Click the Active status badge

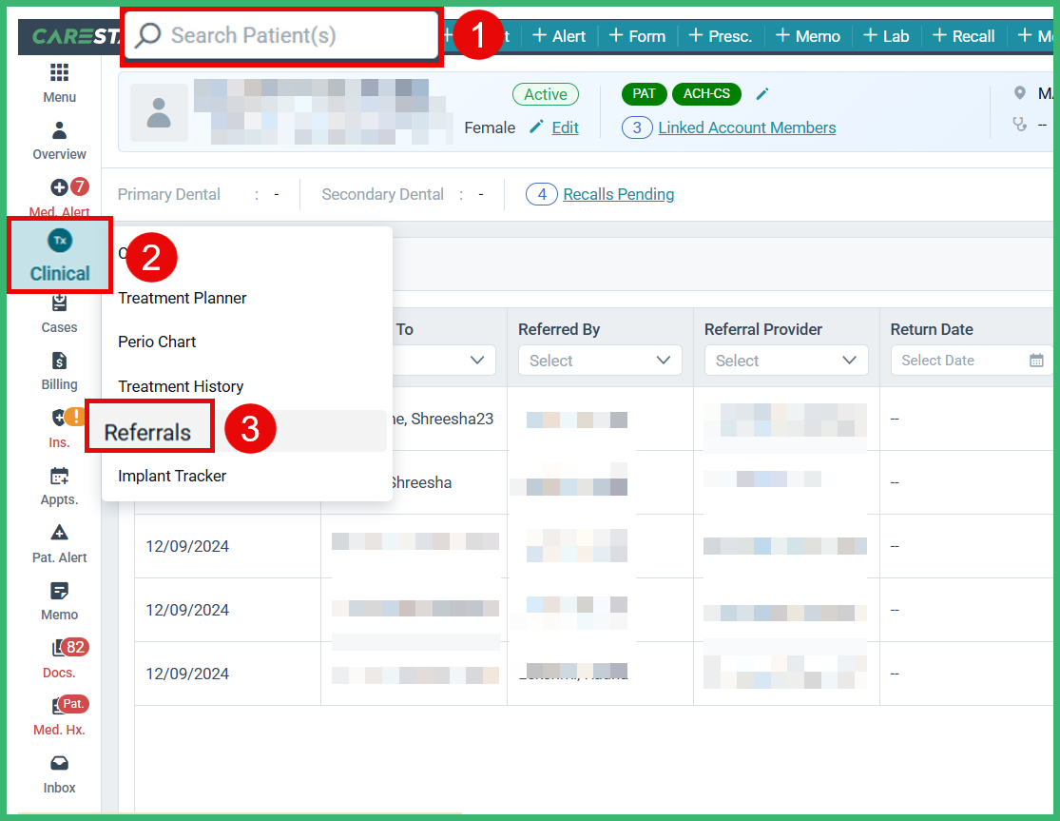pyautogui.click(x=546, y=95)
